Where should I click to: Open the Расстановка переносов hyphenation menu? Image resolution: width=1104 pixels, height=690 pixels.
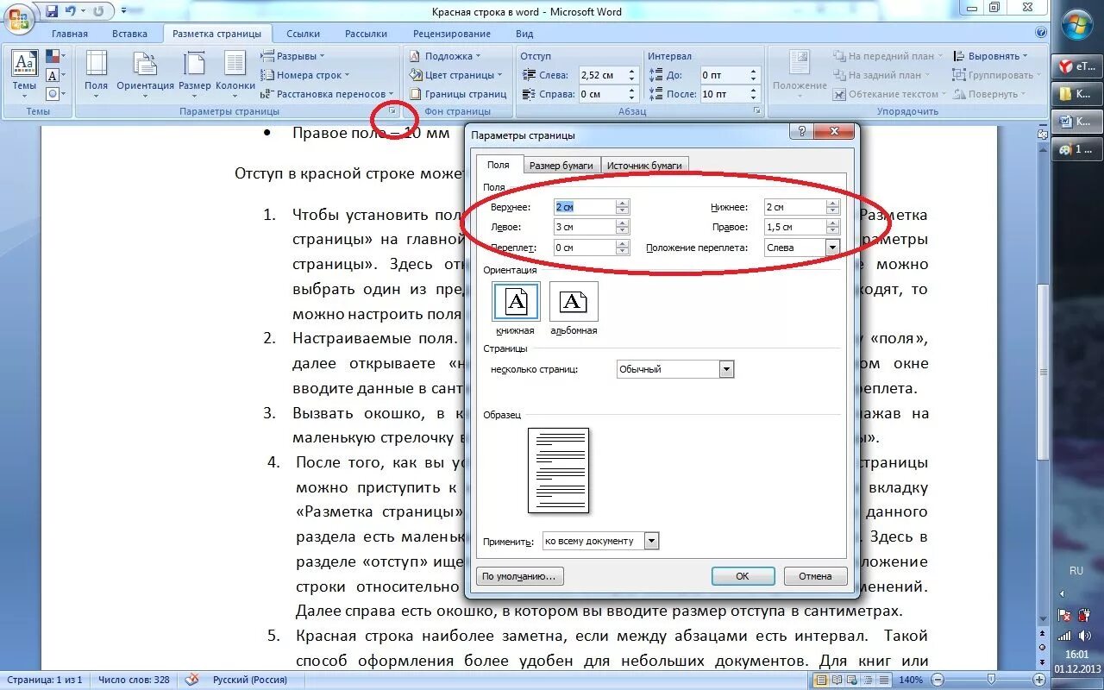point(327,94)
